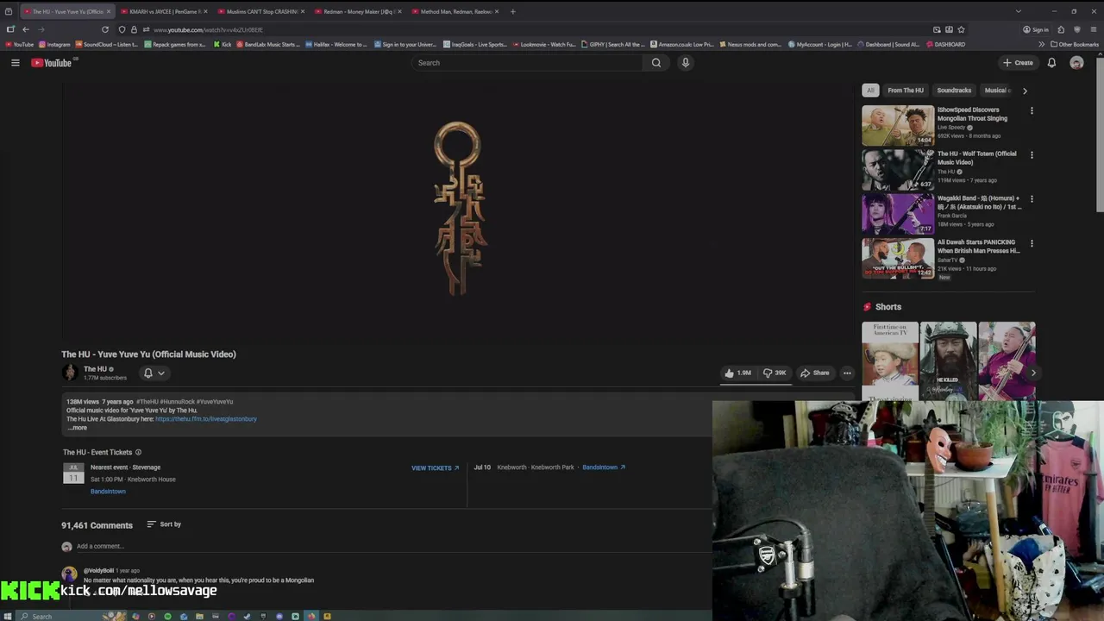Screen dimensions: 1104x621
Task: Open the browser application menu
Action: [x=1094, y=29]
